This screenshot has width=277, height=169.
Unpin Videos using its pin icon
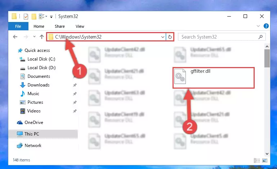click(x=75, y=111)
